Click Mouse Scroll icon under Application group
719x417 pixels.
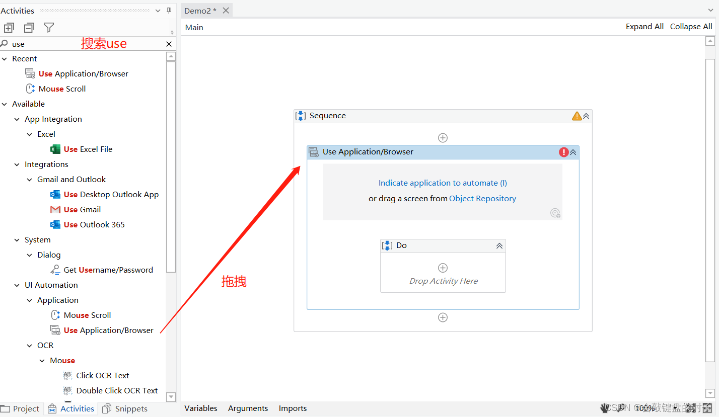55,315
